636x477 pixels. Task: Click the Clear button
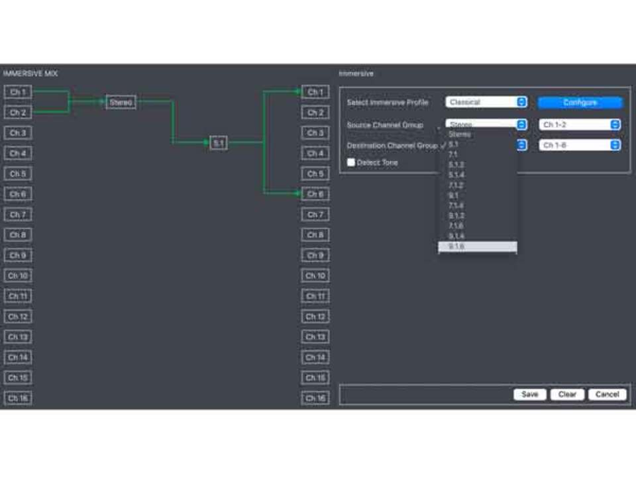pyautogui.click(x=567, y=394)
